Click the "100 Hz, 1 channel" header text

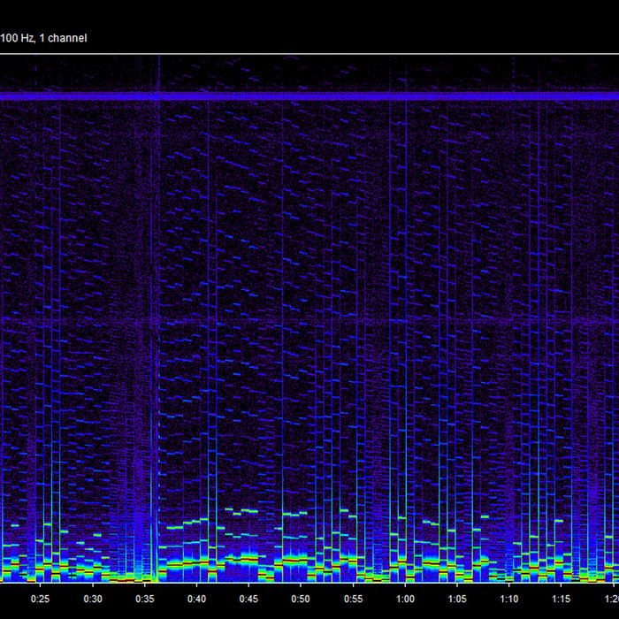tap(43, 38)
